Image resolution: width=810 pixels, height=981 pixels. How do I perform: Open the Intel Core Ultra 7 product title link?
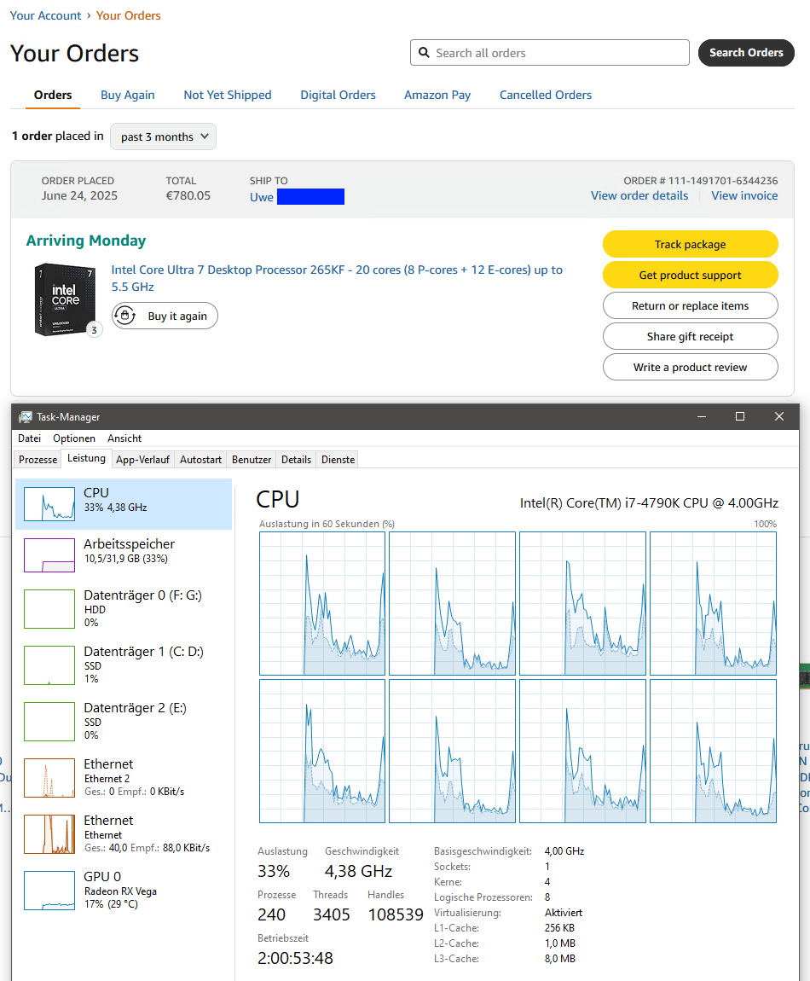tap(337, 278)
